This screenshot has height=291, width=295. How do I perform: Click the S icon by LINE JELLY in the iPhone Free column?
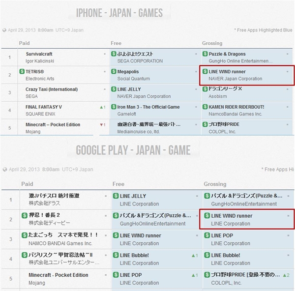point(114,89)
